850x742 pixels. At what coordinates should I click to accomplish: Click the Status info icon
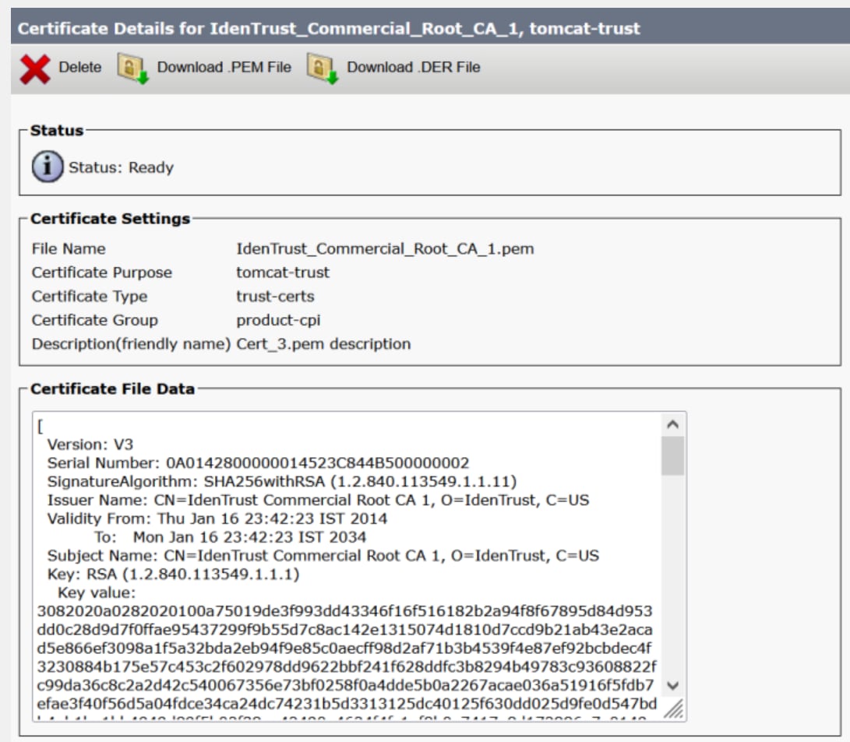(x=48, y=167)
